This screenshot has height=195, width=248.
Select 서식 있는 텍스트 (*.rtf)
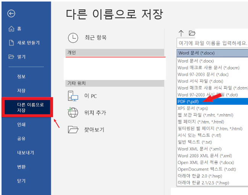[x=212, y=135]
